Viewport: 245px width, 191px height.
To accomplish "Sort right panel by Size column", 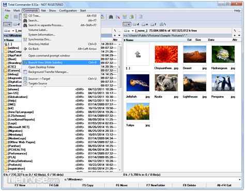I will tap(198, 40).
